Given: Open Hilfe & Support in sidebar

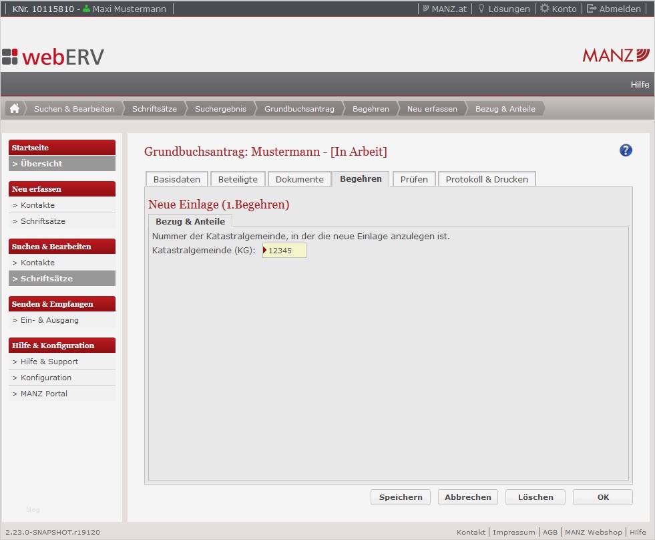Looking at the screenshot, I should 62,361.
